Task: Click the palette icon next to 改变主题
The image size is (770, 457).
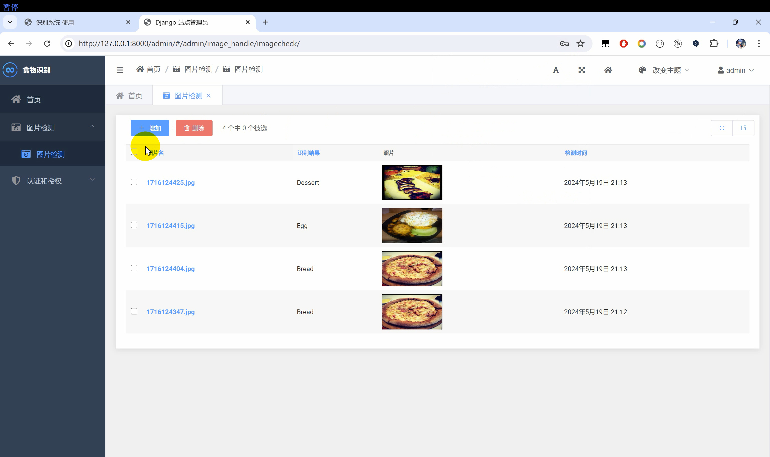Action: (x=642, y=70)
